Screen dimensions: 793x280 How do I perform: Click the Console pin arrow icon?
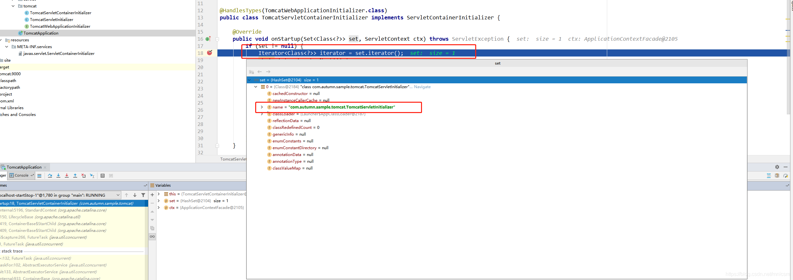(32, 175)
